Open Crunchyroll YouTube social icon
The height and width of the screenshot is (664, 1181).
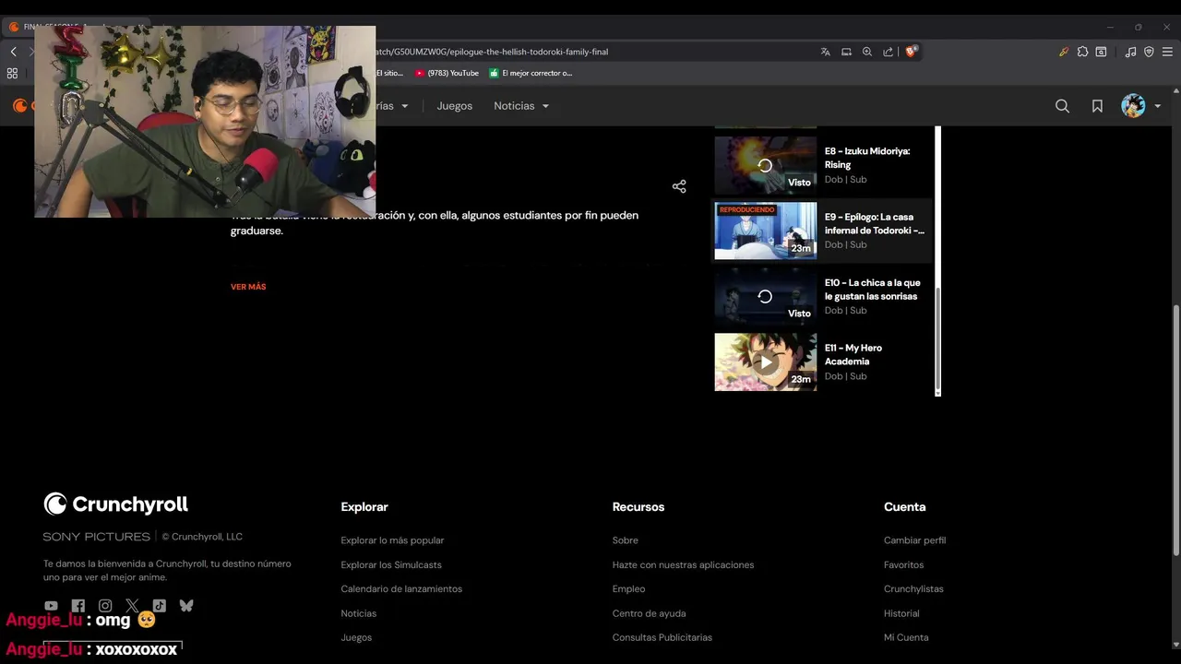coord(51,606)
